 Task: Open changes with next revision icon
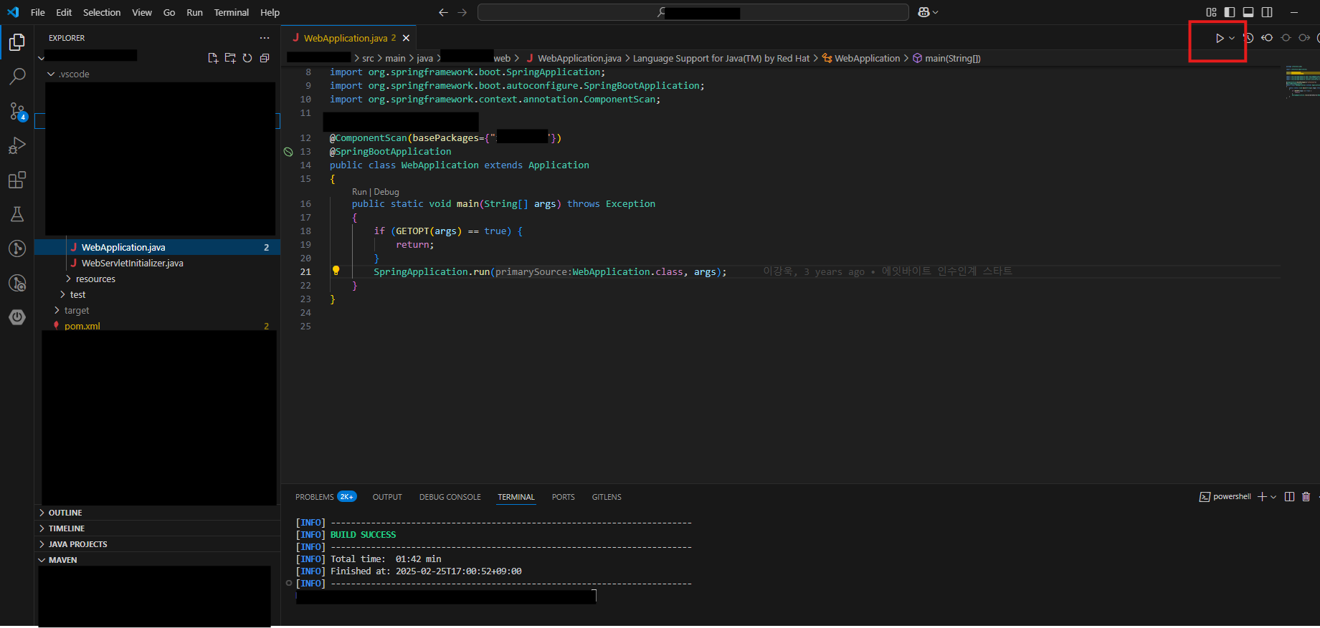(x=1304, y=38)
